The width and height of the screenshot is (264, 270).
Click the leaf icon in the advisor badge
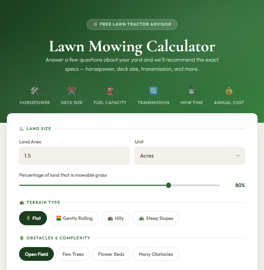point(95,24)
